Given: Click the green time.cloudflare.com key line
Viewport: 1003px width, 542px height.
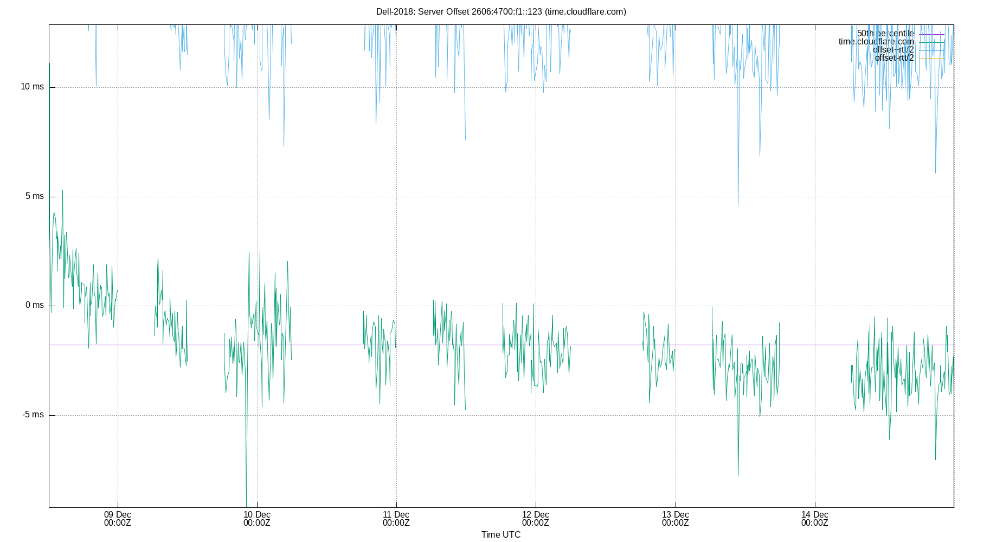Looking at the screenshot, I should (931, 42).
